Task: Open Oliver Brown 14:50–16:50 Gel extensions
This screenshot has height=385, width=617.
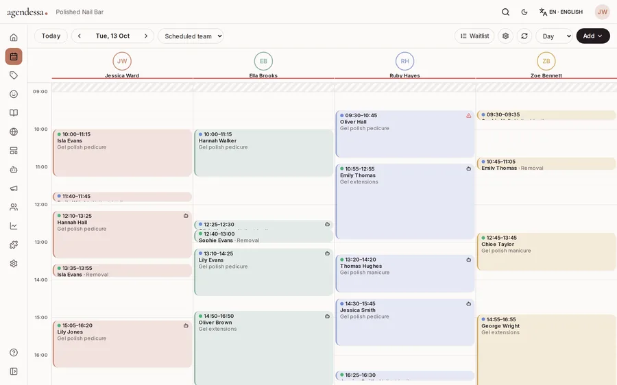Action: coord(264,348)
